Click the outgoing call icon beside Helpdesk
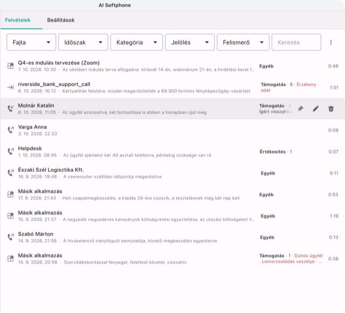 point(11,151)
